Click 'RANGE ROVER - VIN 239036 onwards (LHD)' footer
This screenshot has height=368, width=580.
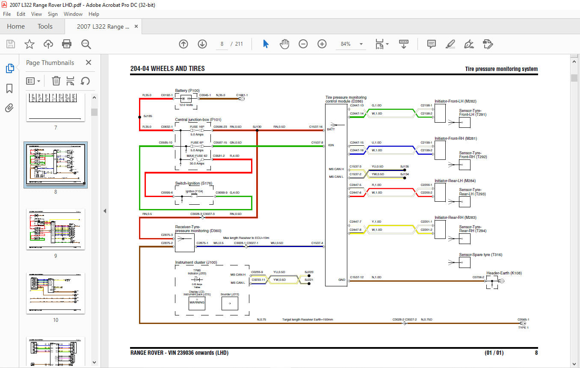(x=179, y=353)
